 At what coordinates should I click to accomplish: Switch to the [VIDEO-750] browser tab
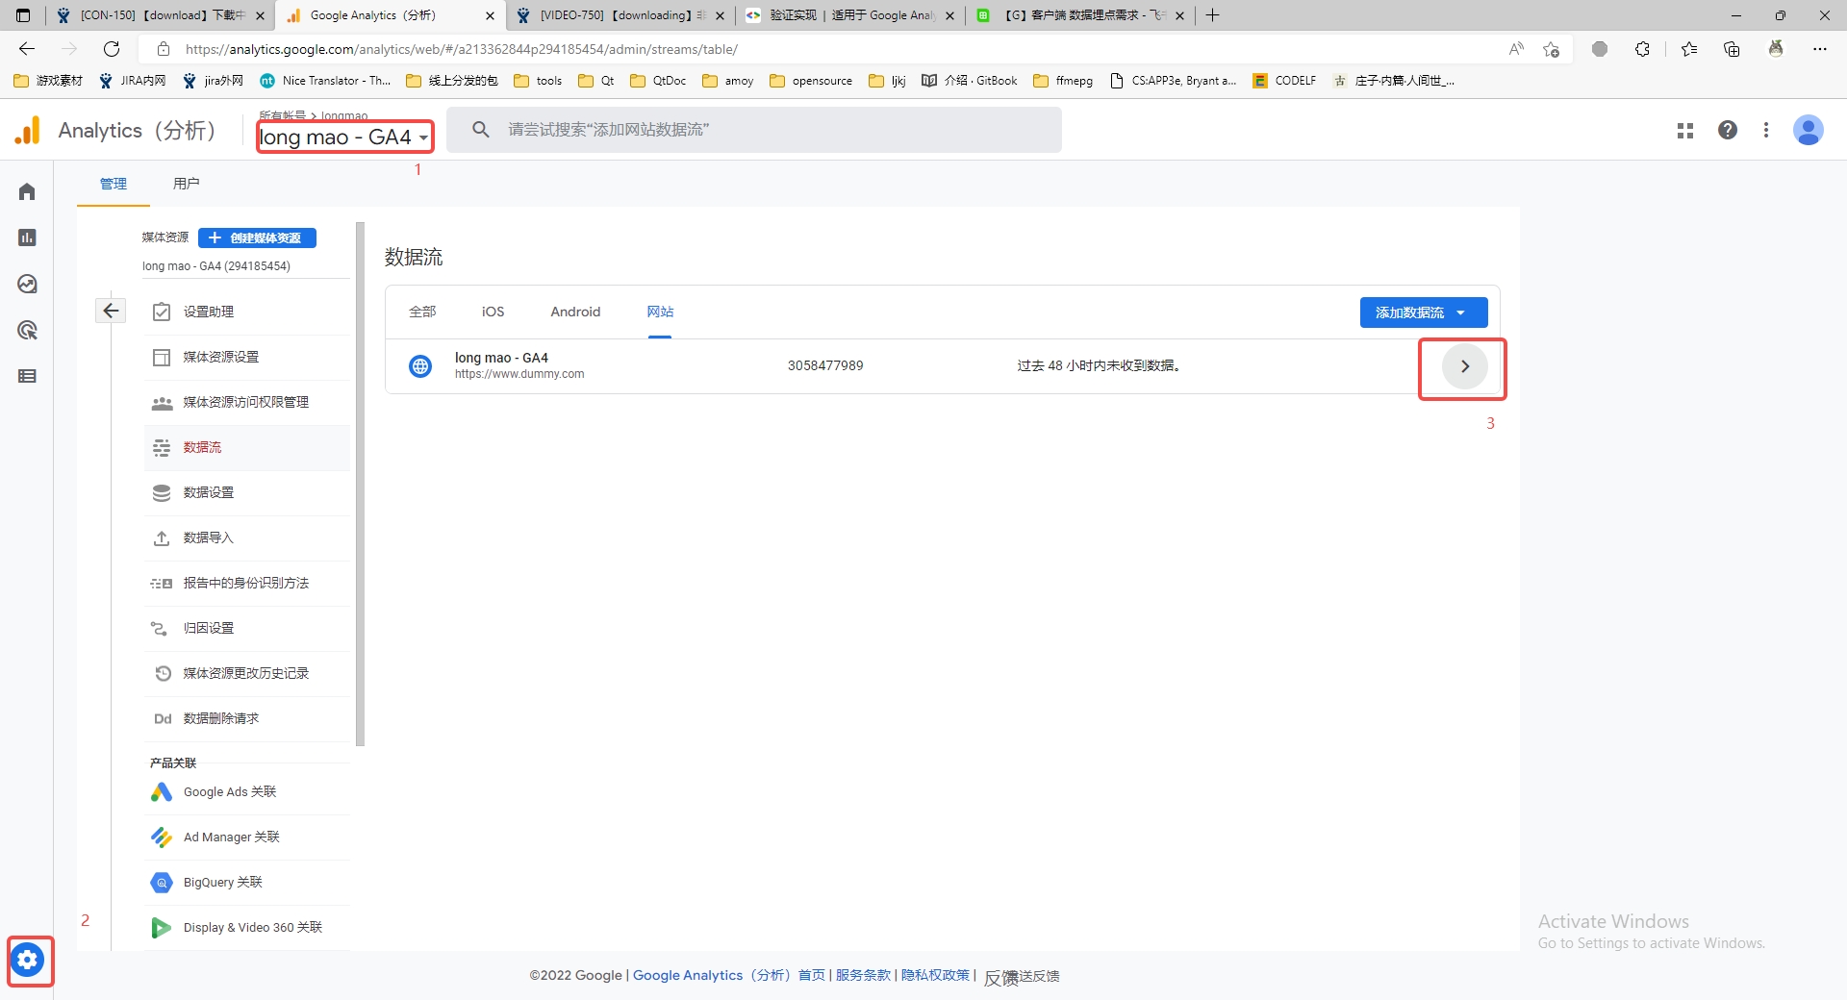coord(620,14)
